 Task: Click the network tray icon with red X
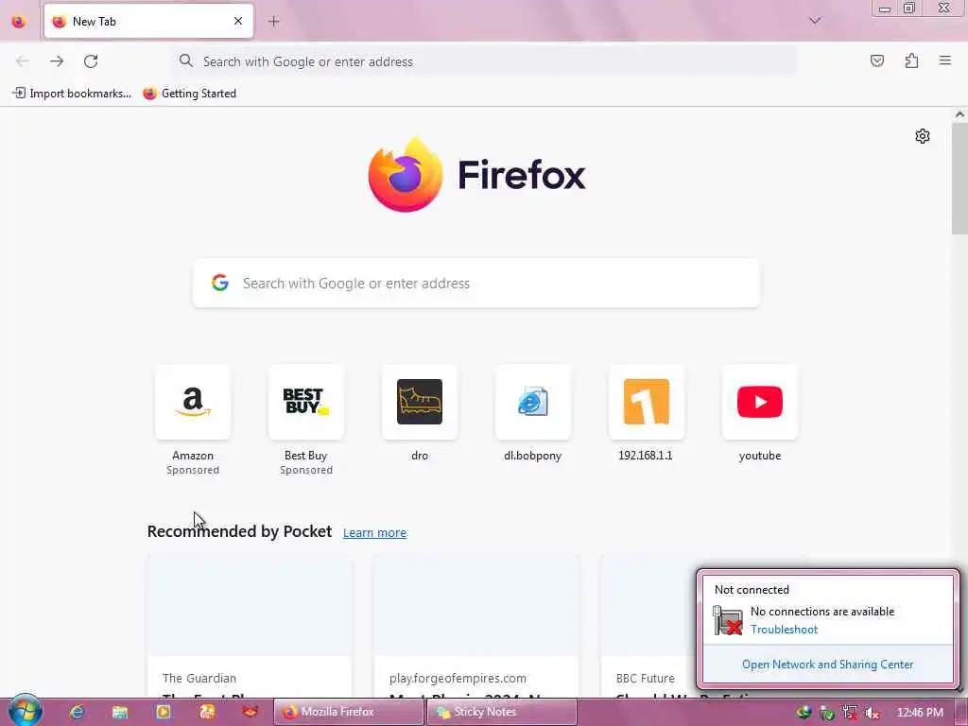tap(850, 713)
